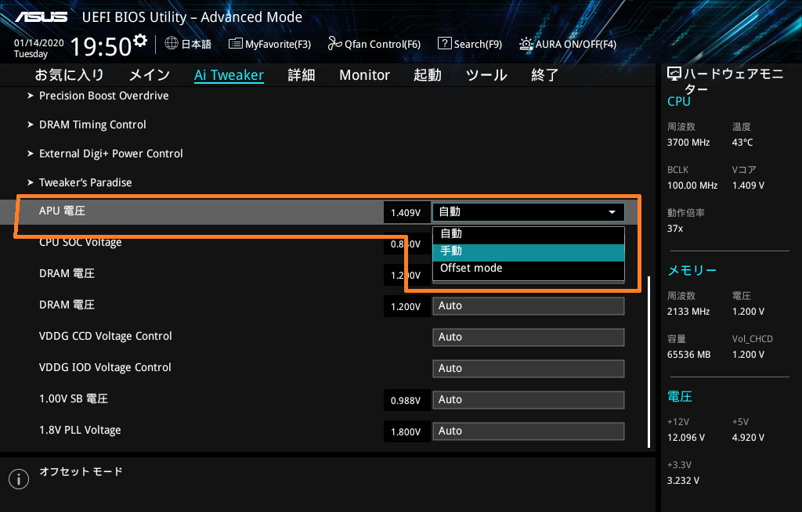Viewport: 802px width, 512px height.
Task: Click the hardware monitor display icon
Action: (x=674, y=74)
